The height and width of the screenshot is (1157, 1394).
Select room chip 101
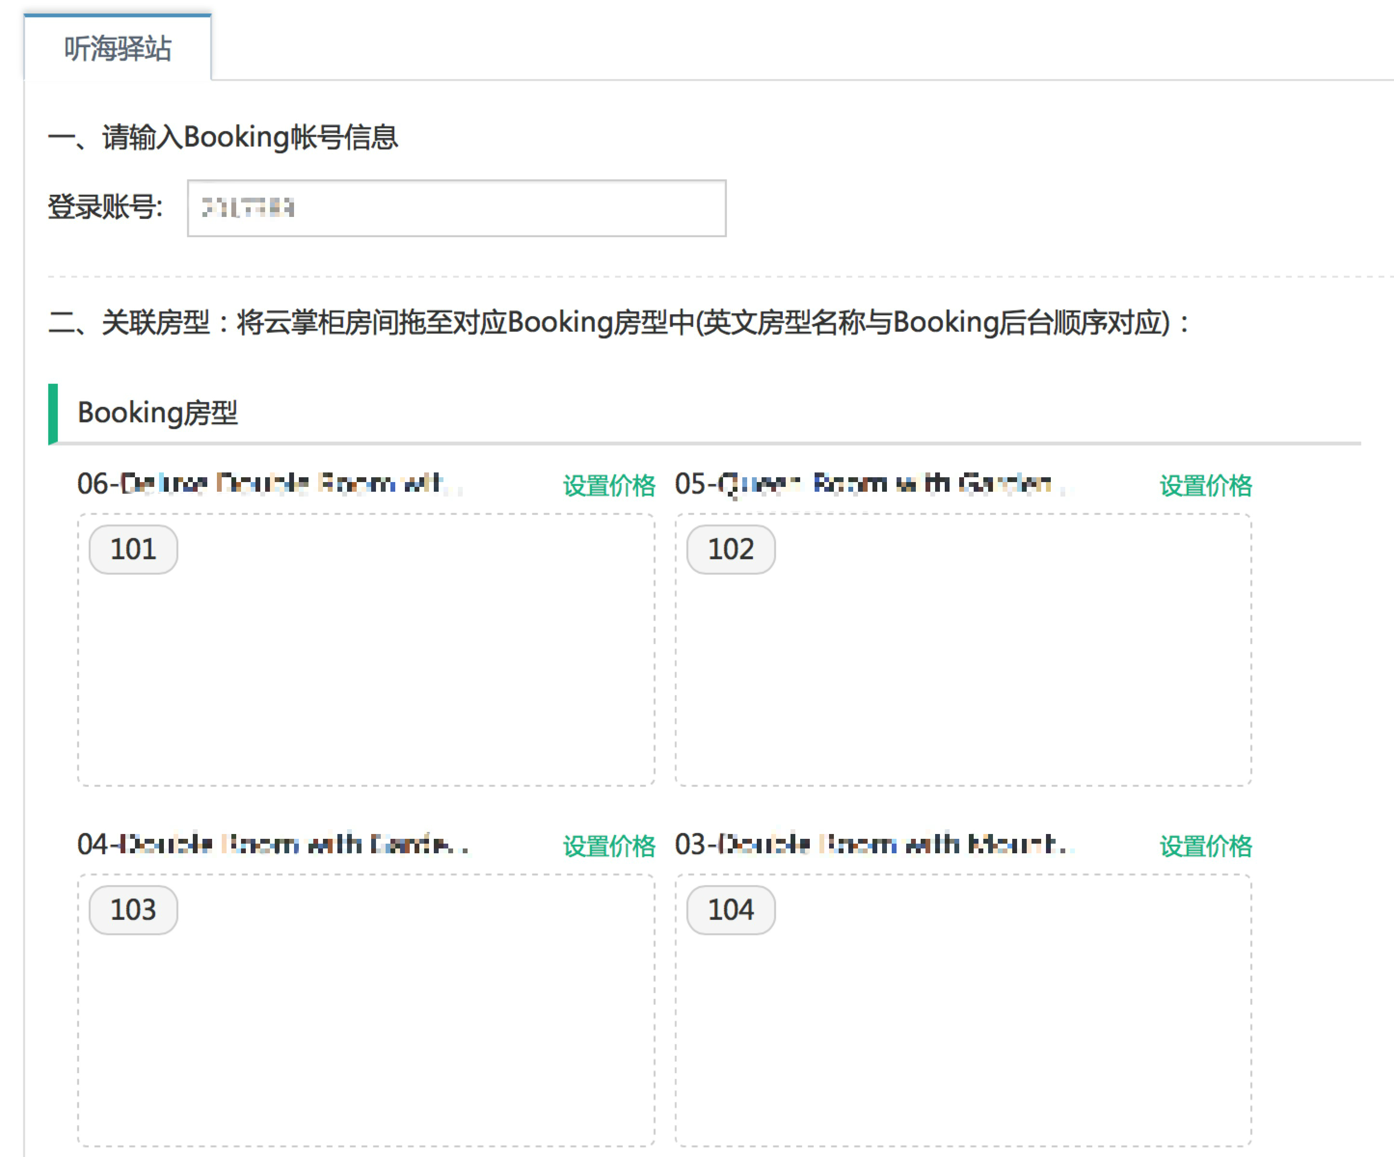[x=134, y=550]
